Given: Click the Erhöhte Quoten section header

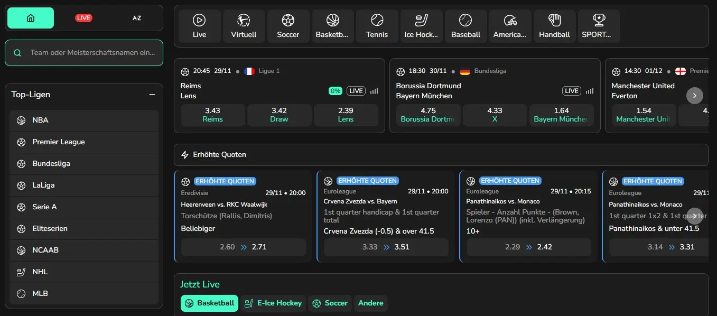Looking at the screenshot, I should [x=441, y=155].
